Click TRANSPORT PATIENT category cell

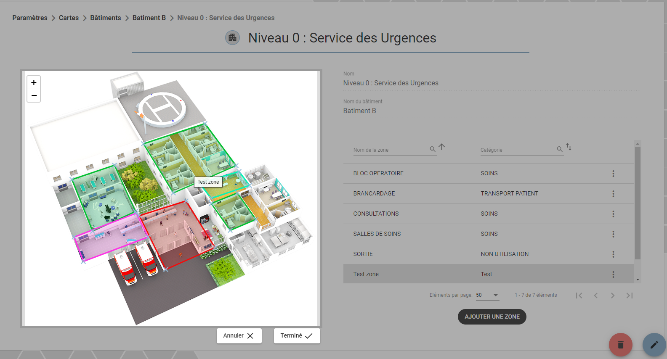click(x=510, y=193)
